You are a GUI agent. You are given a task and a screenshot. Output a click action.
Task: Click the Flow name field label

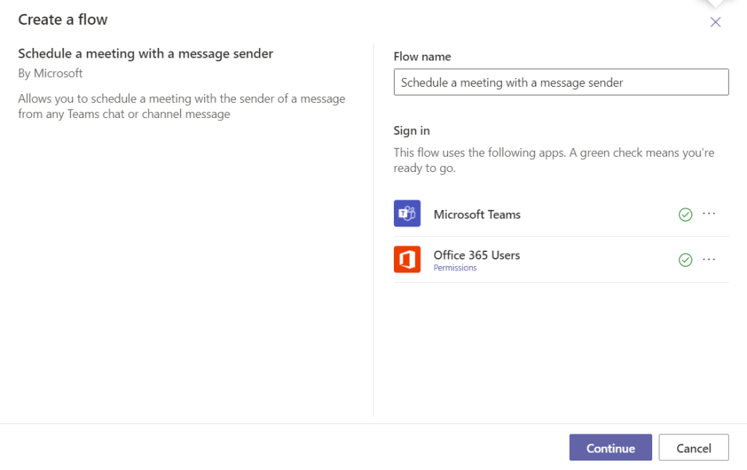422,57
